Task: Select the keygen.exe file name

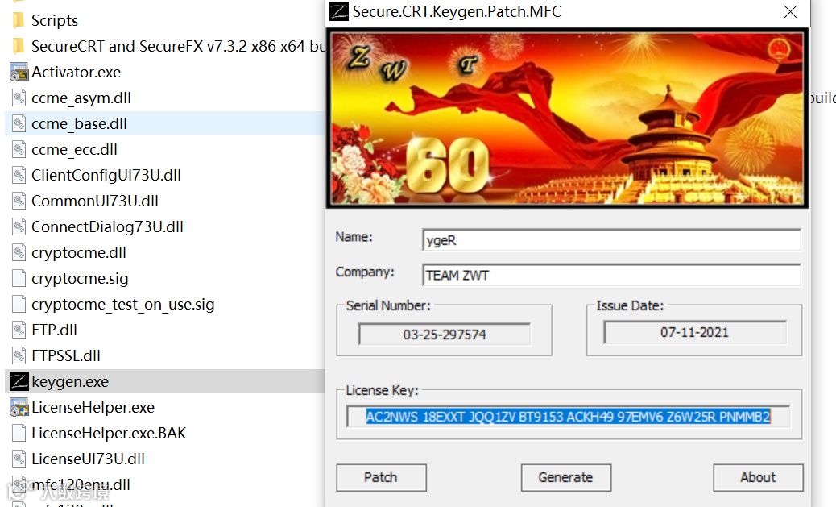Action: coord(70,382)
